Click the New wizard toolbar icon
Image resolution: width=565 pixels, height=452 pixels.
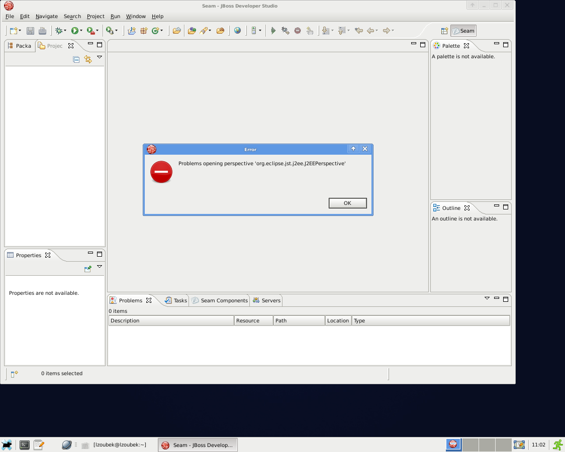click(x=14, y=31)
